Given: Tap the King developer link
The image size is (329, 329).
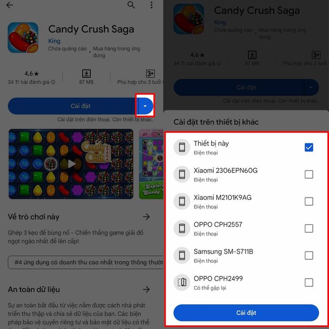Looking at the screenshot, I should click(x=55, y=41).
